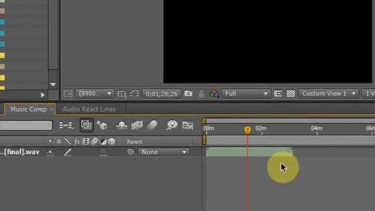The width and height of the screenshot is (375, 211).
Task: Click the Parent column header
Action: (135, 142)
